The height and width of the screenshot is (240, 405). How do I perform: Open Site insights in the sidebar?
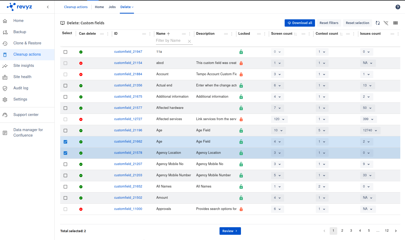click(x=24, y=66)
